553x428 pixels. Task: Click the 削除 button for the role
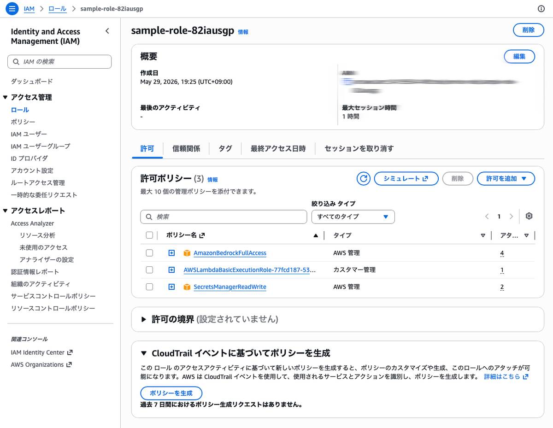[529, 30]
